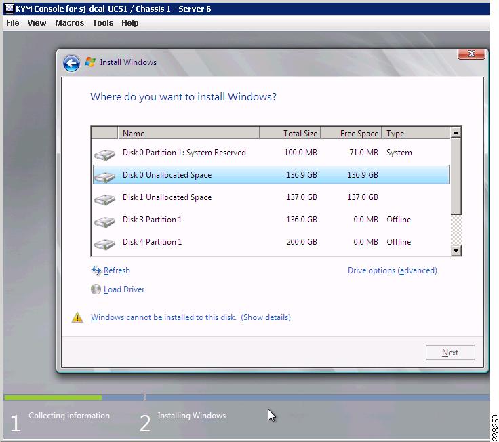
Task: Click the Next button
Action: pos(450,353)
